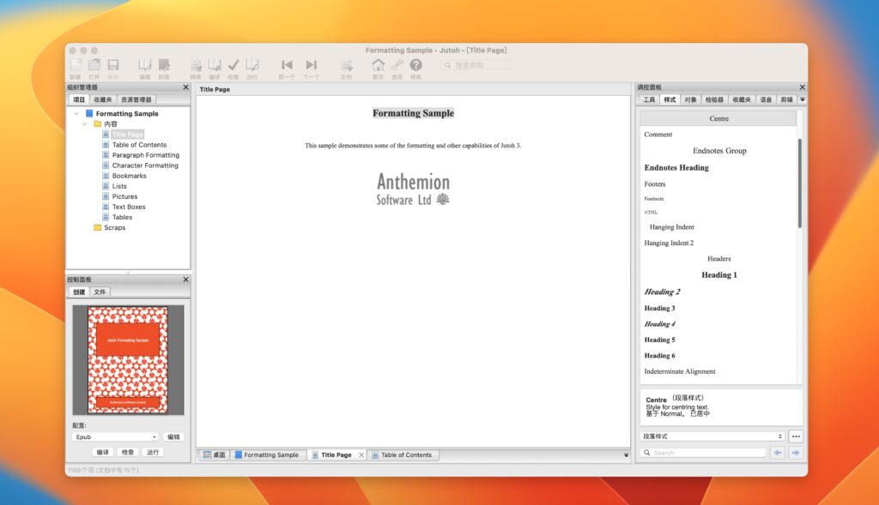Launch the compiled ebook with the 运行 icon
Viewport: 879px width, 505px height.
[252, 63]
